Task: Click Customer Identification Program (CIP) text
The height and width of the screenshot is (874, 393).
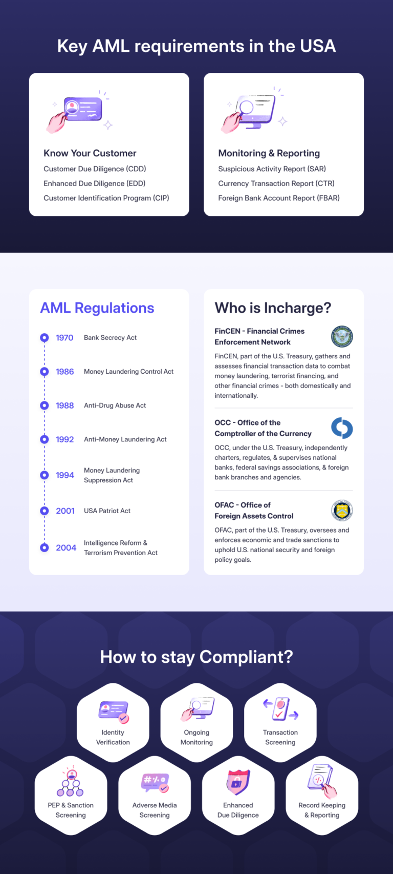Action: [106, 198]
